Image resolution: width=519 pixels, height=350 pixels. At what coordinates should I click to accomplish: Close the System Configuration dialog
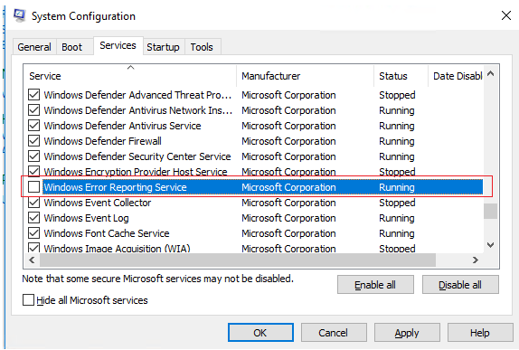pyautogui.click(x=506, y=15)
